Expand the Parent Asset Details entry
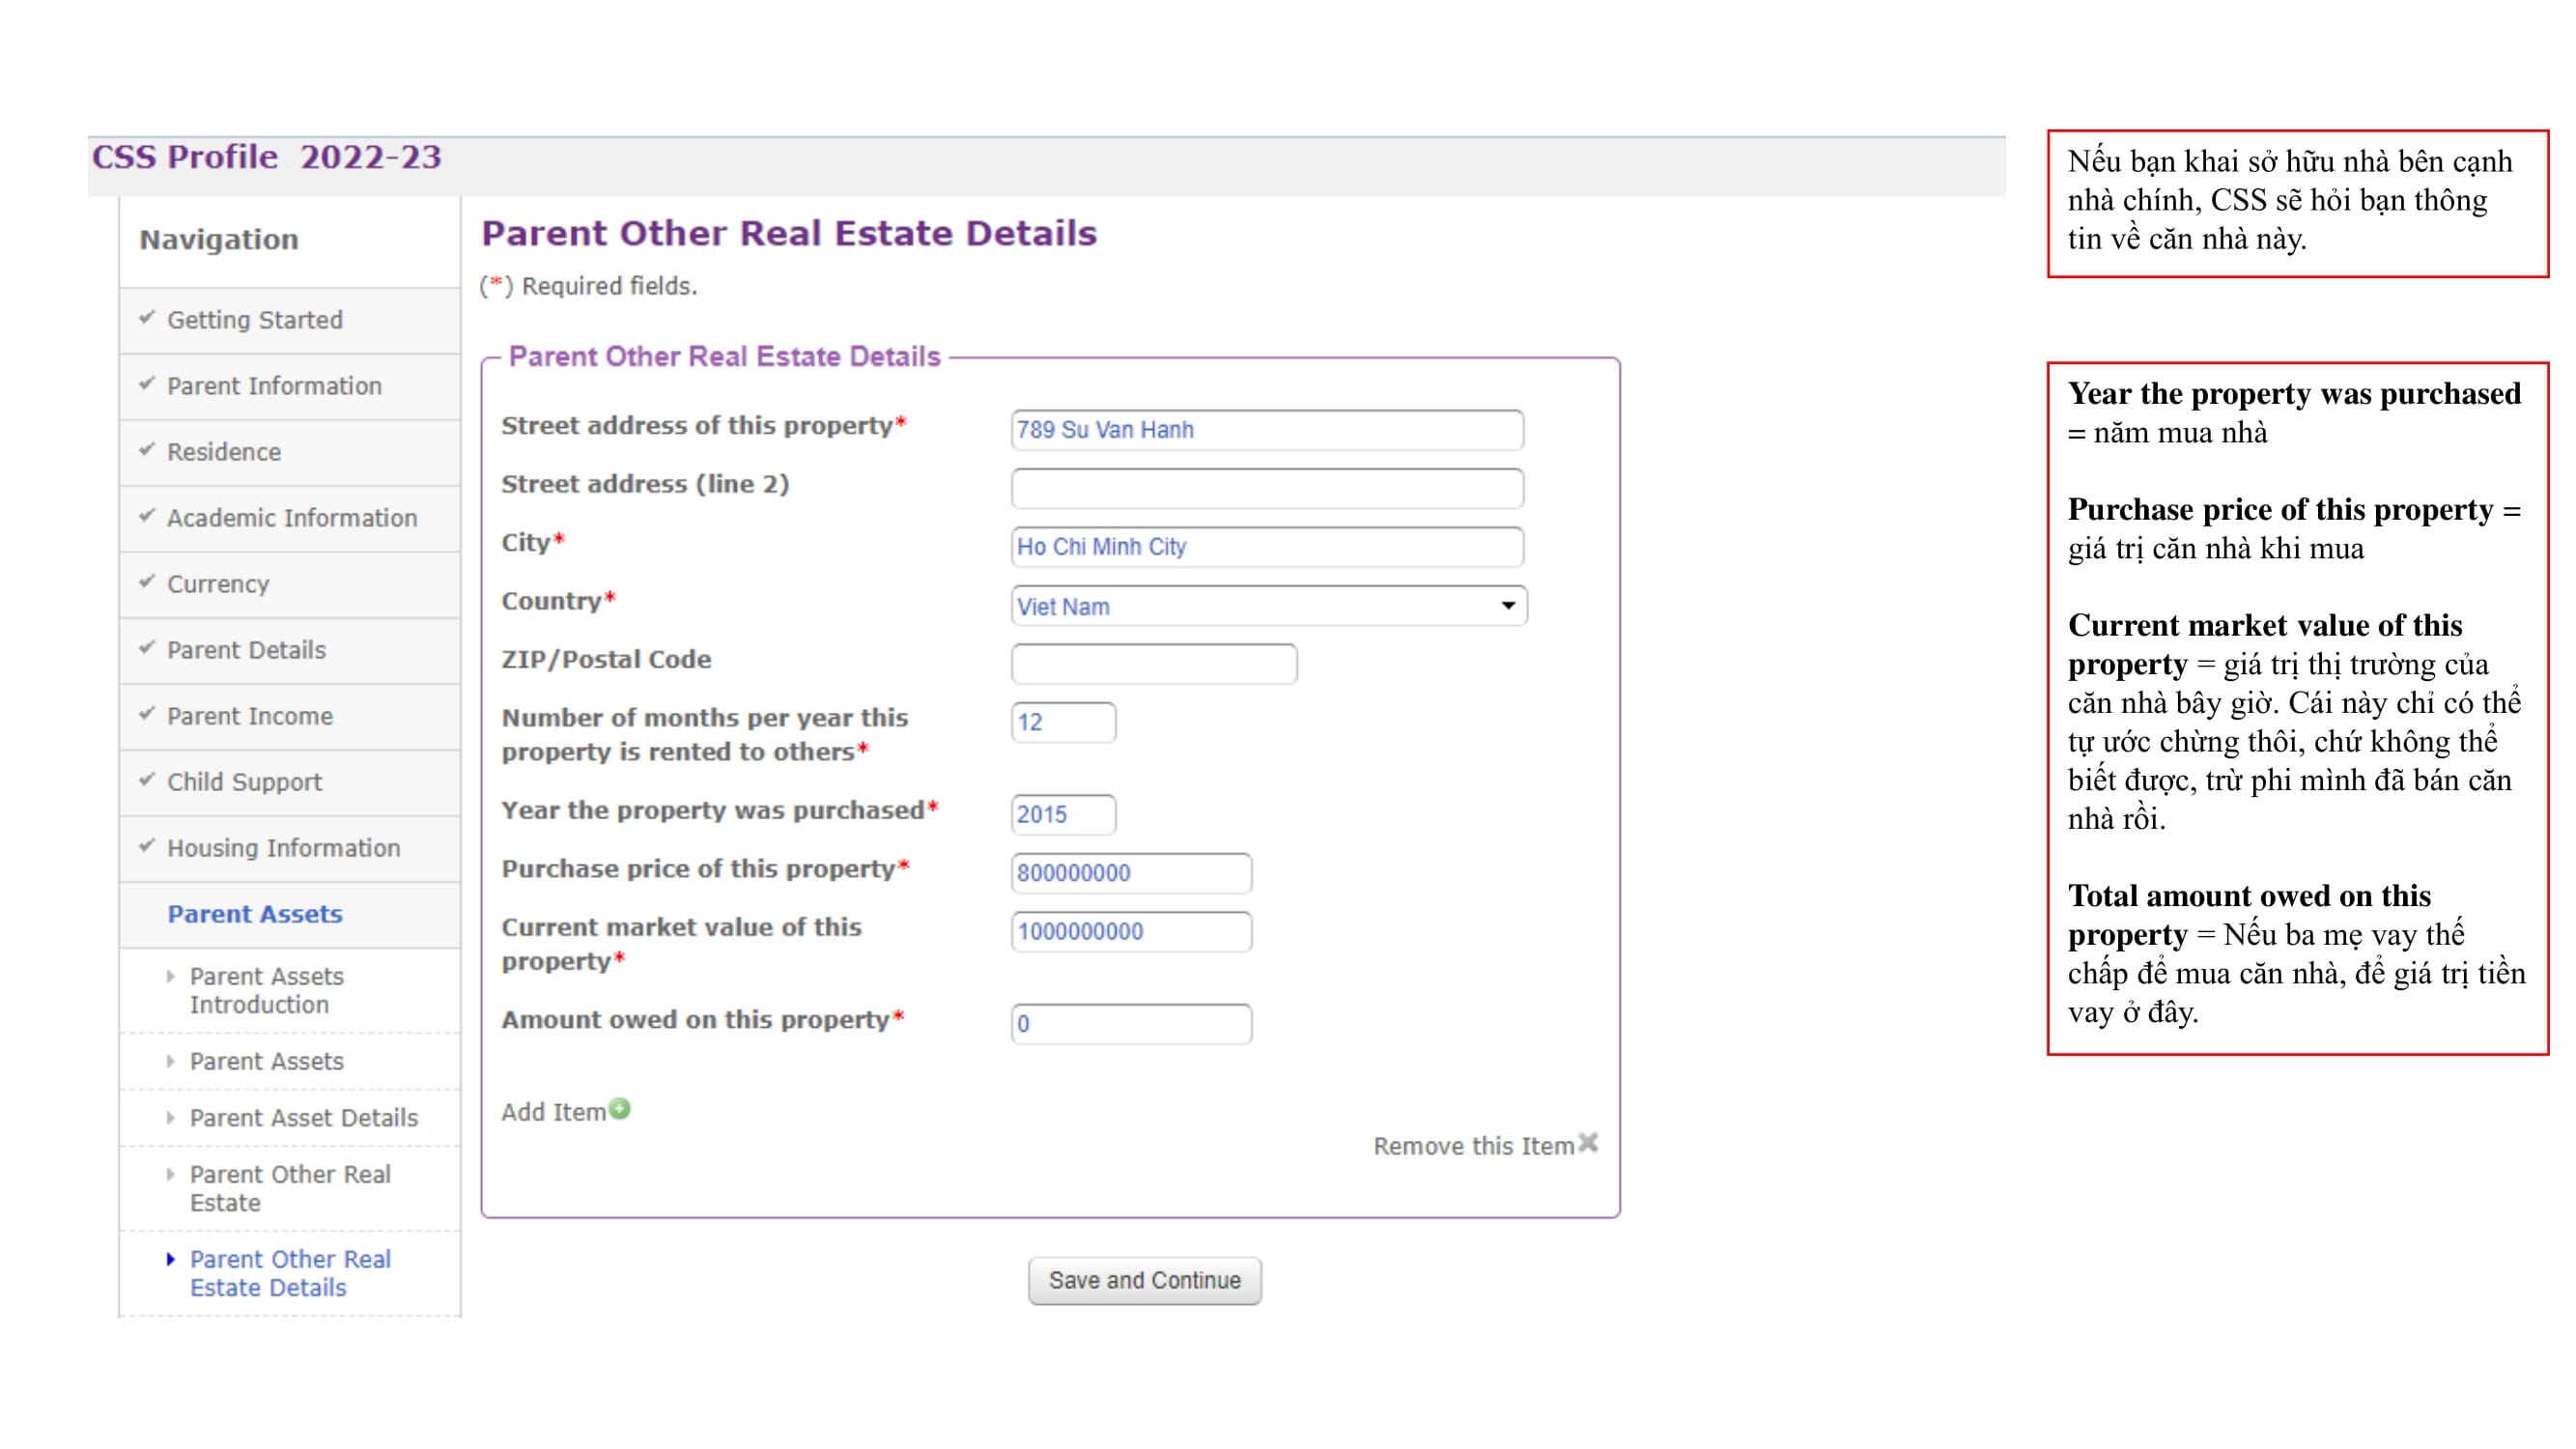Image resolution: width=2576 pixels, height=1449 pixels. 172,1118
